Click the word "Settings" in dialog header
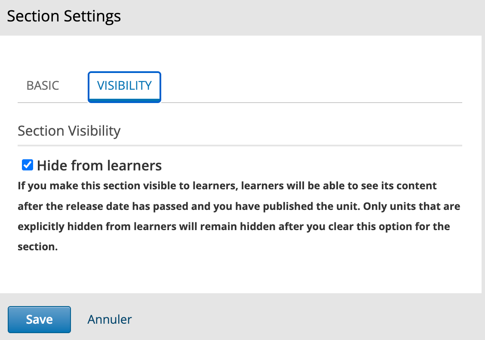The image size is (485, 340). (x=92, y=17)
